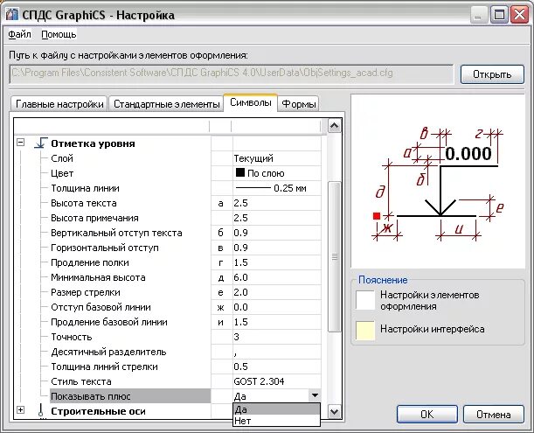Screen dimensions: 534x433
Task: Open the Помощь menu
Action: [59, 34]
